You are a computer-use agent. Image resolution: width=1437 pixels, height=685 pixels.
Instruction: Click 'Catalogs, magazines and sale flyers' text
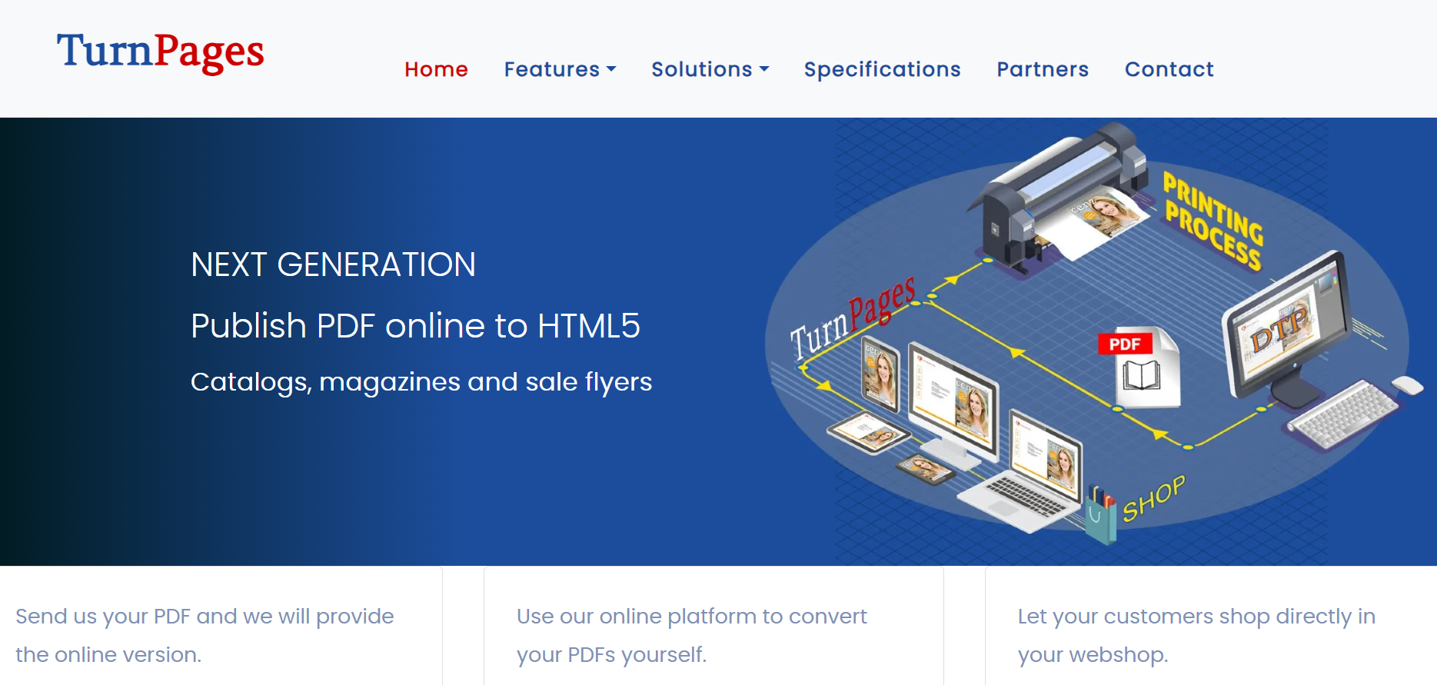(421, 382)
